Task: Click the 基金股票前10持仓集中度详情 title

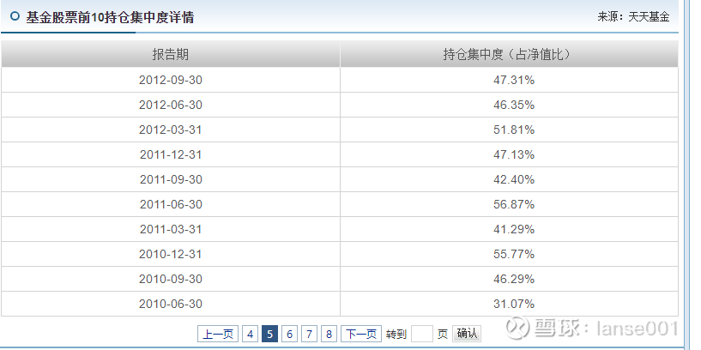Action: [115, 16]
